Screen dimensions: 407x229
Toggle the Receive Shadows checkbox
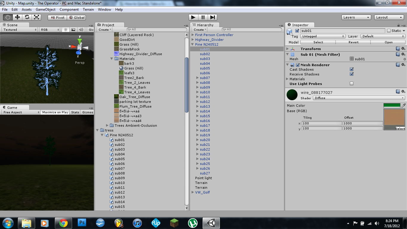(352, 74)
